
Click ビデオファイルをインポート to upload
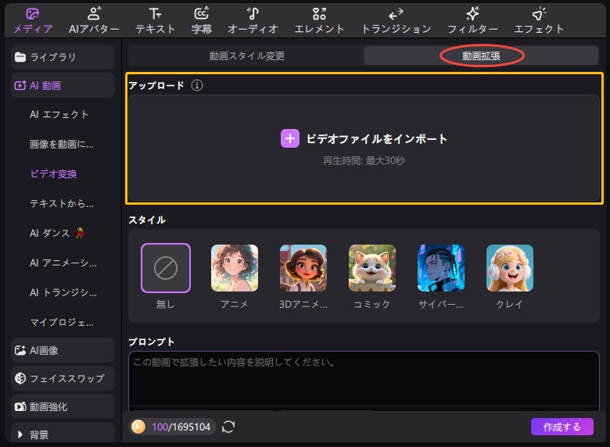point(364,139)
